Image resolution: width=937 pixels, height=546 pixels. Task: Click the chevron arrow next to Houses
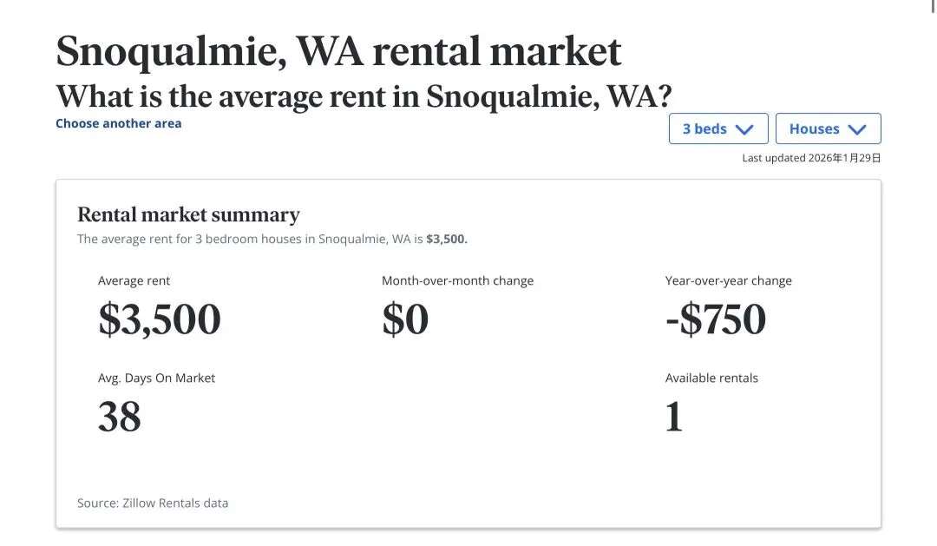[x=857, y=129]
